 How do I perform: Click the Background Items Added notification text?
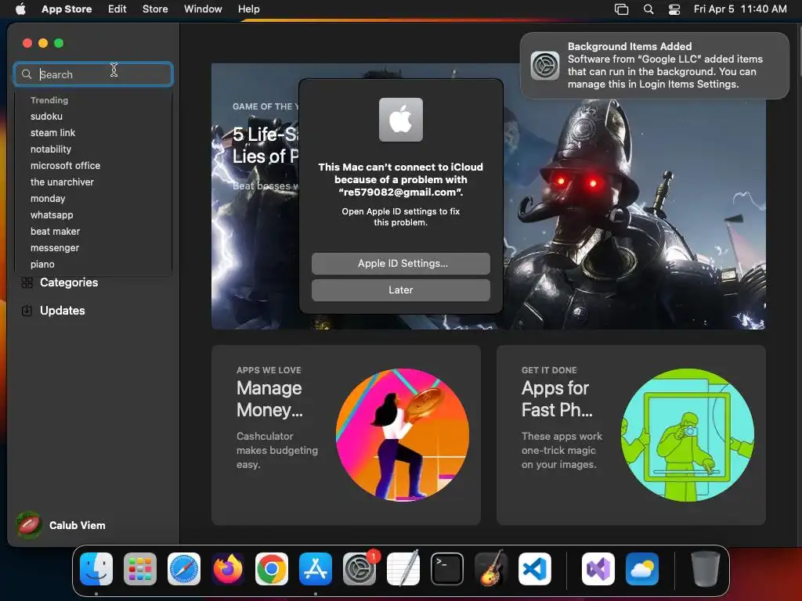click(665, 66)
